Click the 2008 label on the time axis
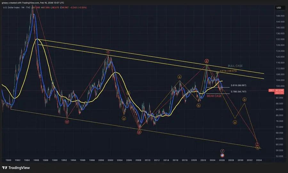 pos(139,160)
